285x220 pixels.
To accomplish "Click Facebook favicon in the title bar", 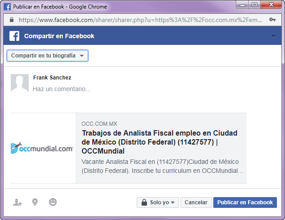I will (7, 7).
